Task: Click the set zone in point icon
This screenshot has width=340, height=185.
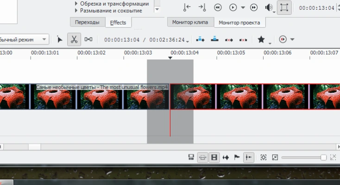Action: coord(187,7)
